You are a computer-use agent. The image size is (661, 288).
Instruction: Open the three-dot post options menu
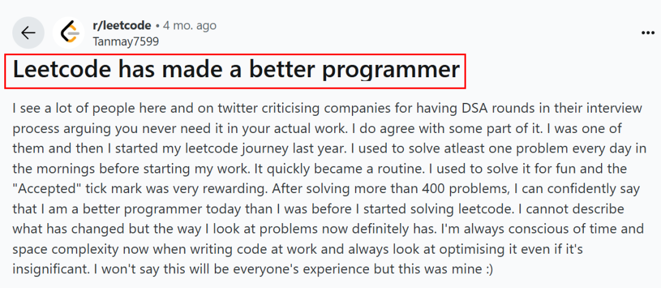648,33
